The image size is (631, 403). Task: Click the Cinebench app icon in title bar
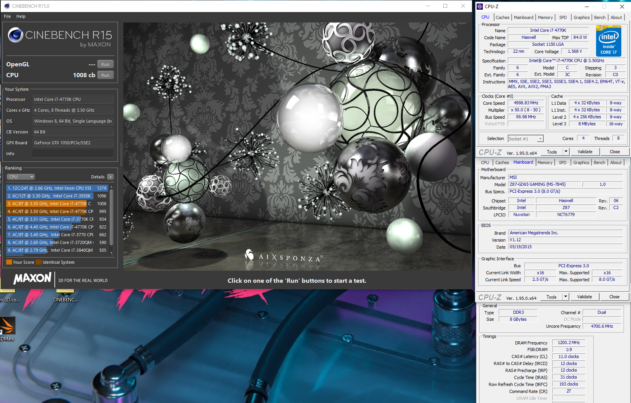pos(7,6)
